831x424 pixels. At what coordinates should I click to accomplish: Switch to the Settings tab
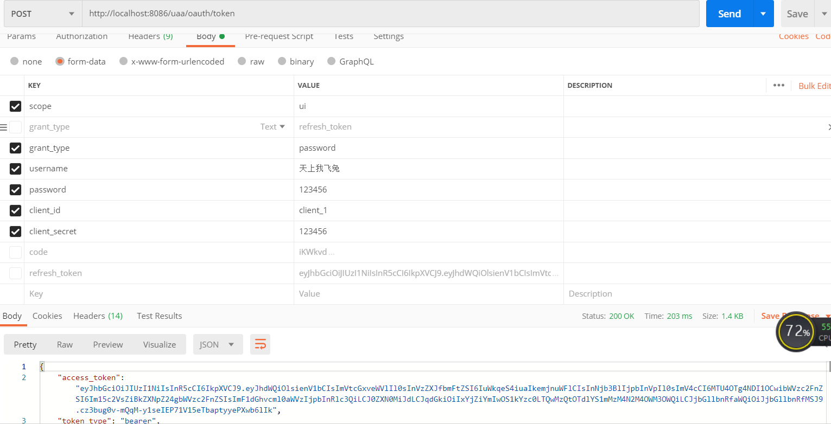tap(389, 36)
